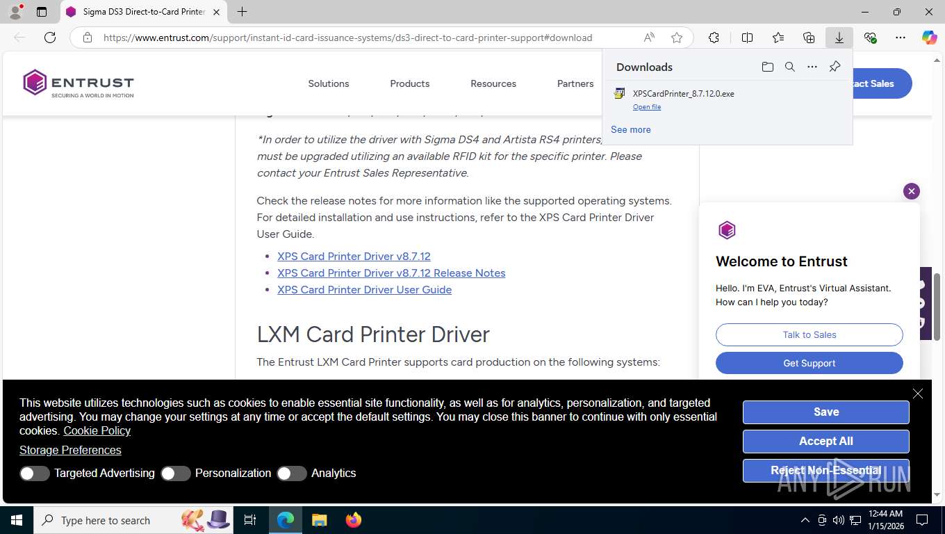Viewport: 945px width, 534px height.
Task: Open XPS Card Printer Driver v8.7.12 link
Action: click(354, 256)
